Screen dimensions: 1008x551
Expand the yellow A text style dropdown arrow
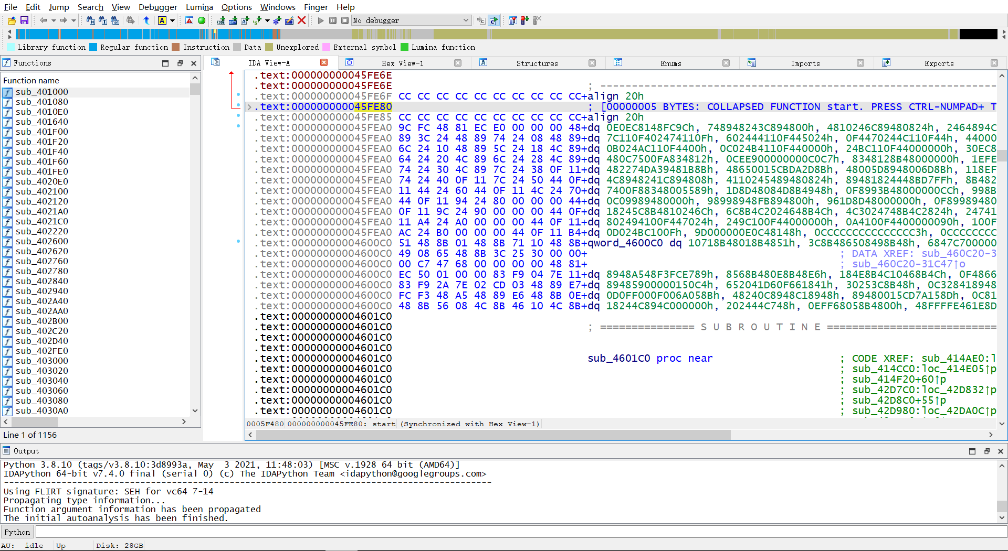click(172, 20)
